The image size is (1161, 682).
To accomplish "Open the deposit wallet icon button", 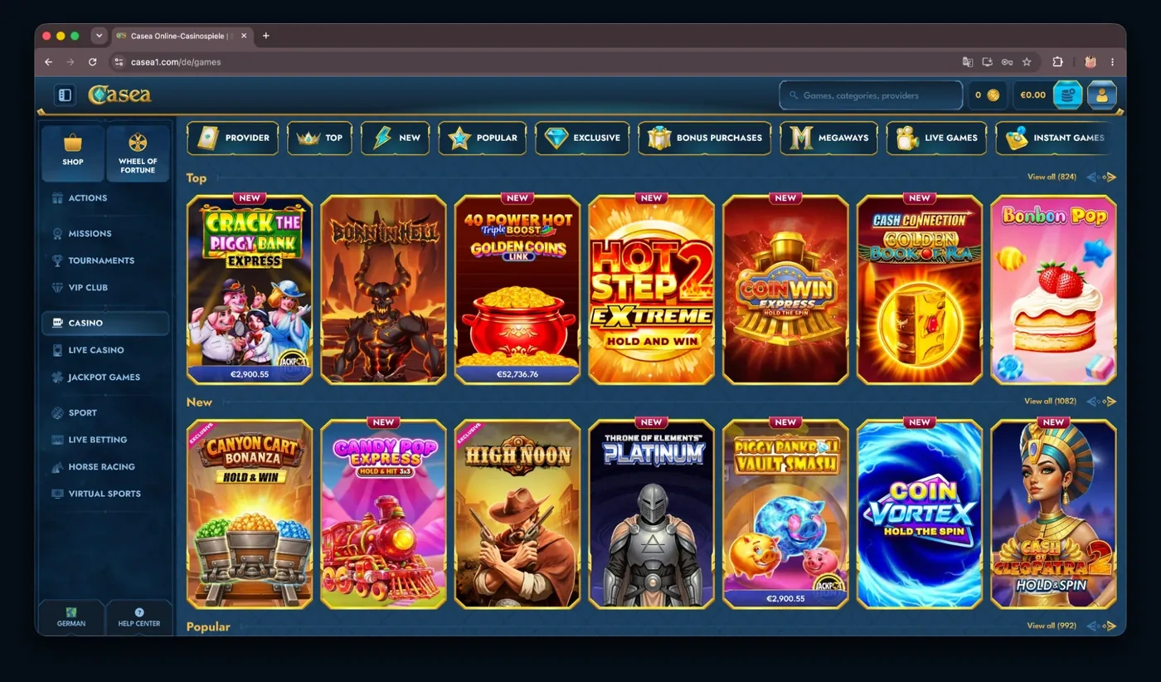I will [x=1067, y=95].
